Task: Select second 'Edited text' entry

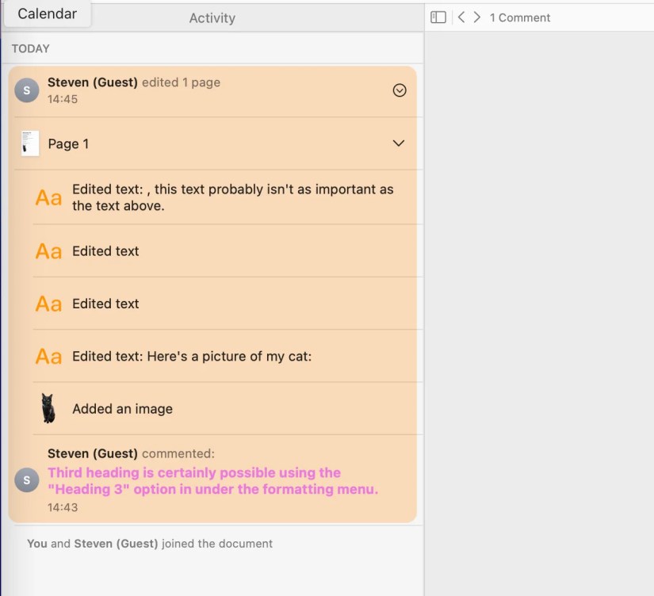Action: point(105,251)
